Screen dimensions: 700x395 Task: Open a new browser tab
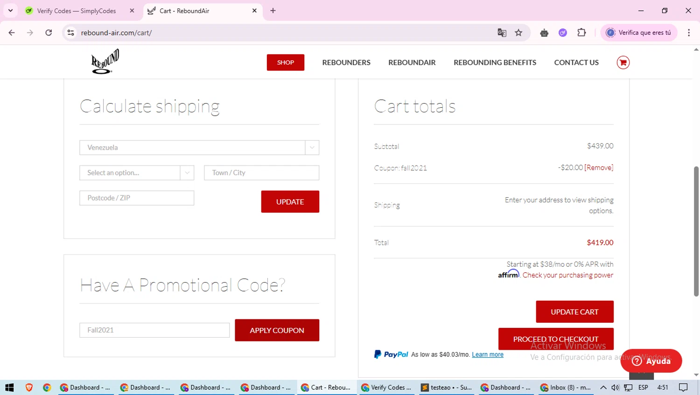point(273,11)
